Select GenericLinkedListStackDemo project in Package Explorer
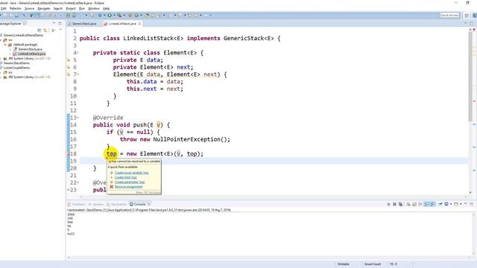This screenshot has width=477, height=268. coord(23,35)
